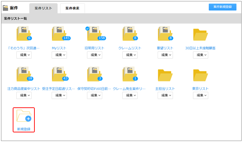
Task: Open the 受注予定日超過リス… link
Action: (x=59, y=89)
